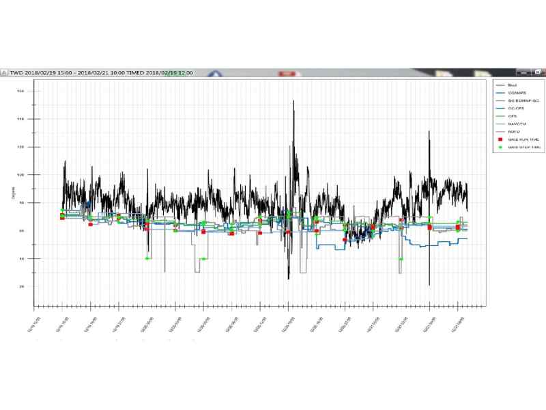Maximize the TWD chart window
This screenshot has height=410, width=546.
coord(538,72)
